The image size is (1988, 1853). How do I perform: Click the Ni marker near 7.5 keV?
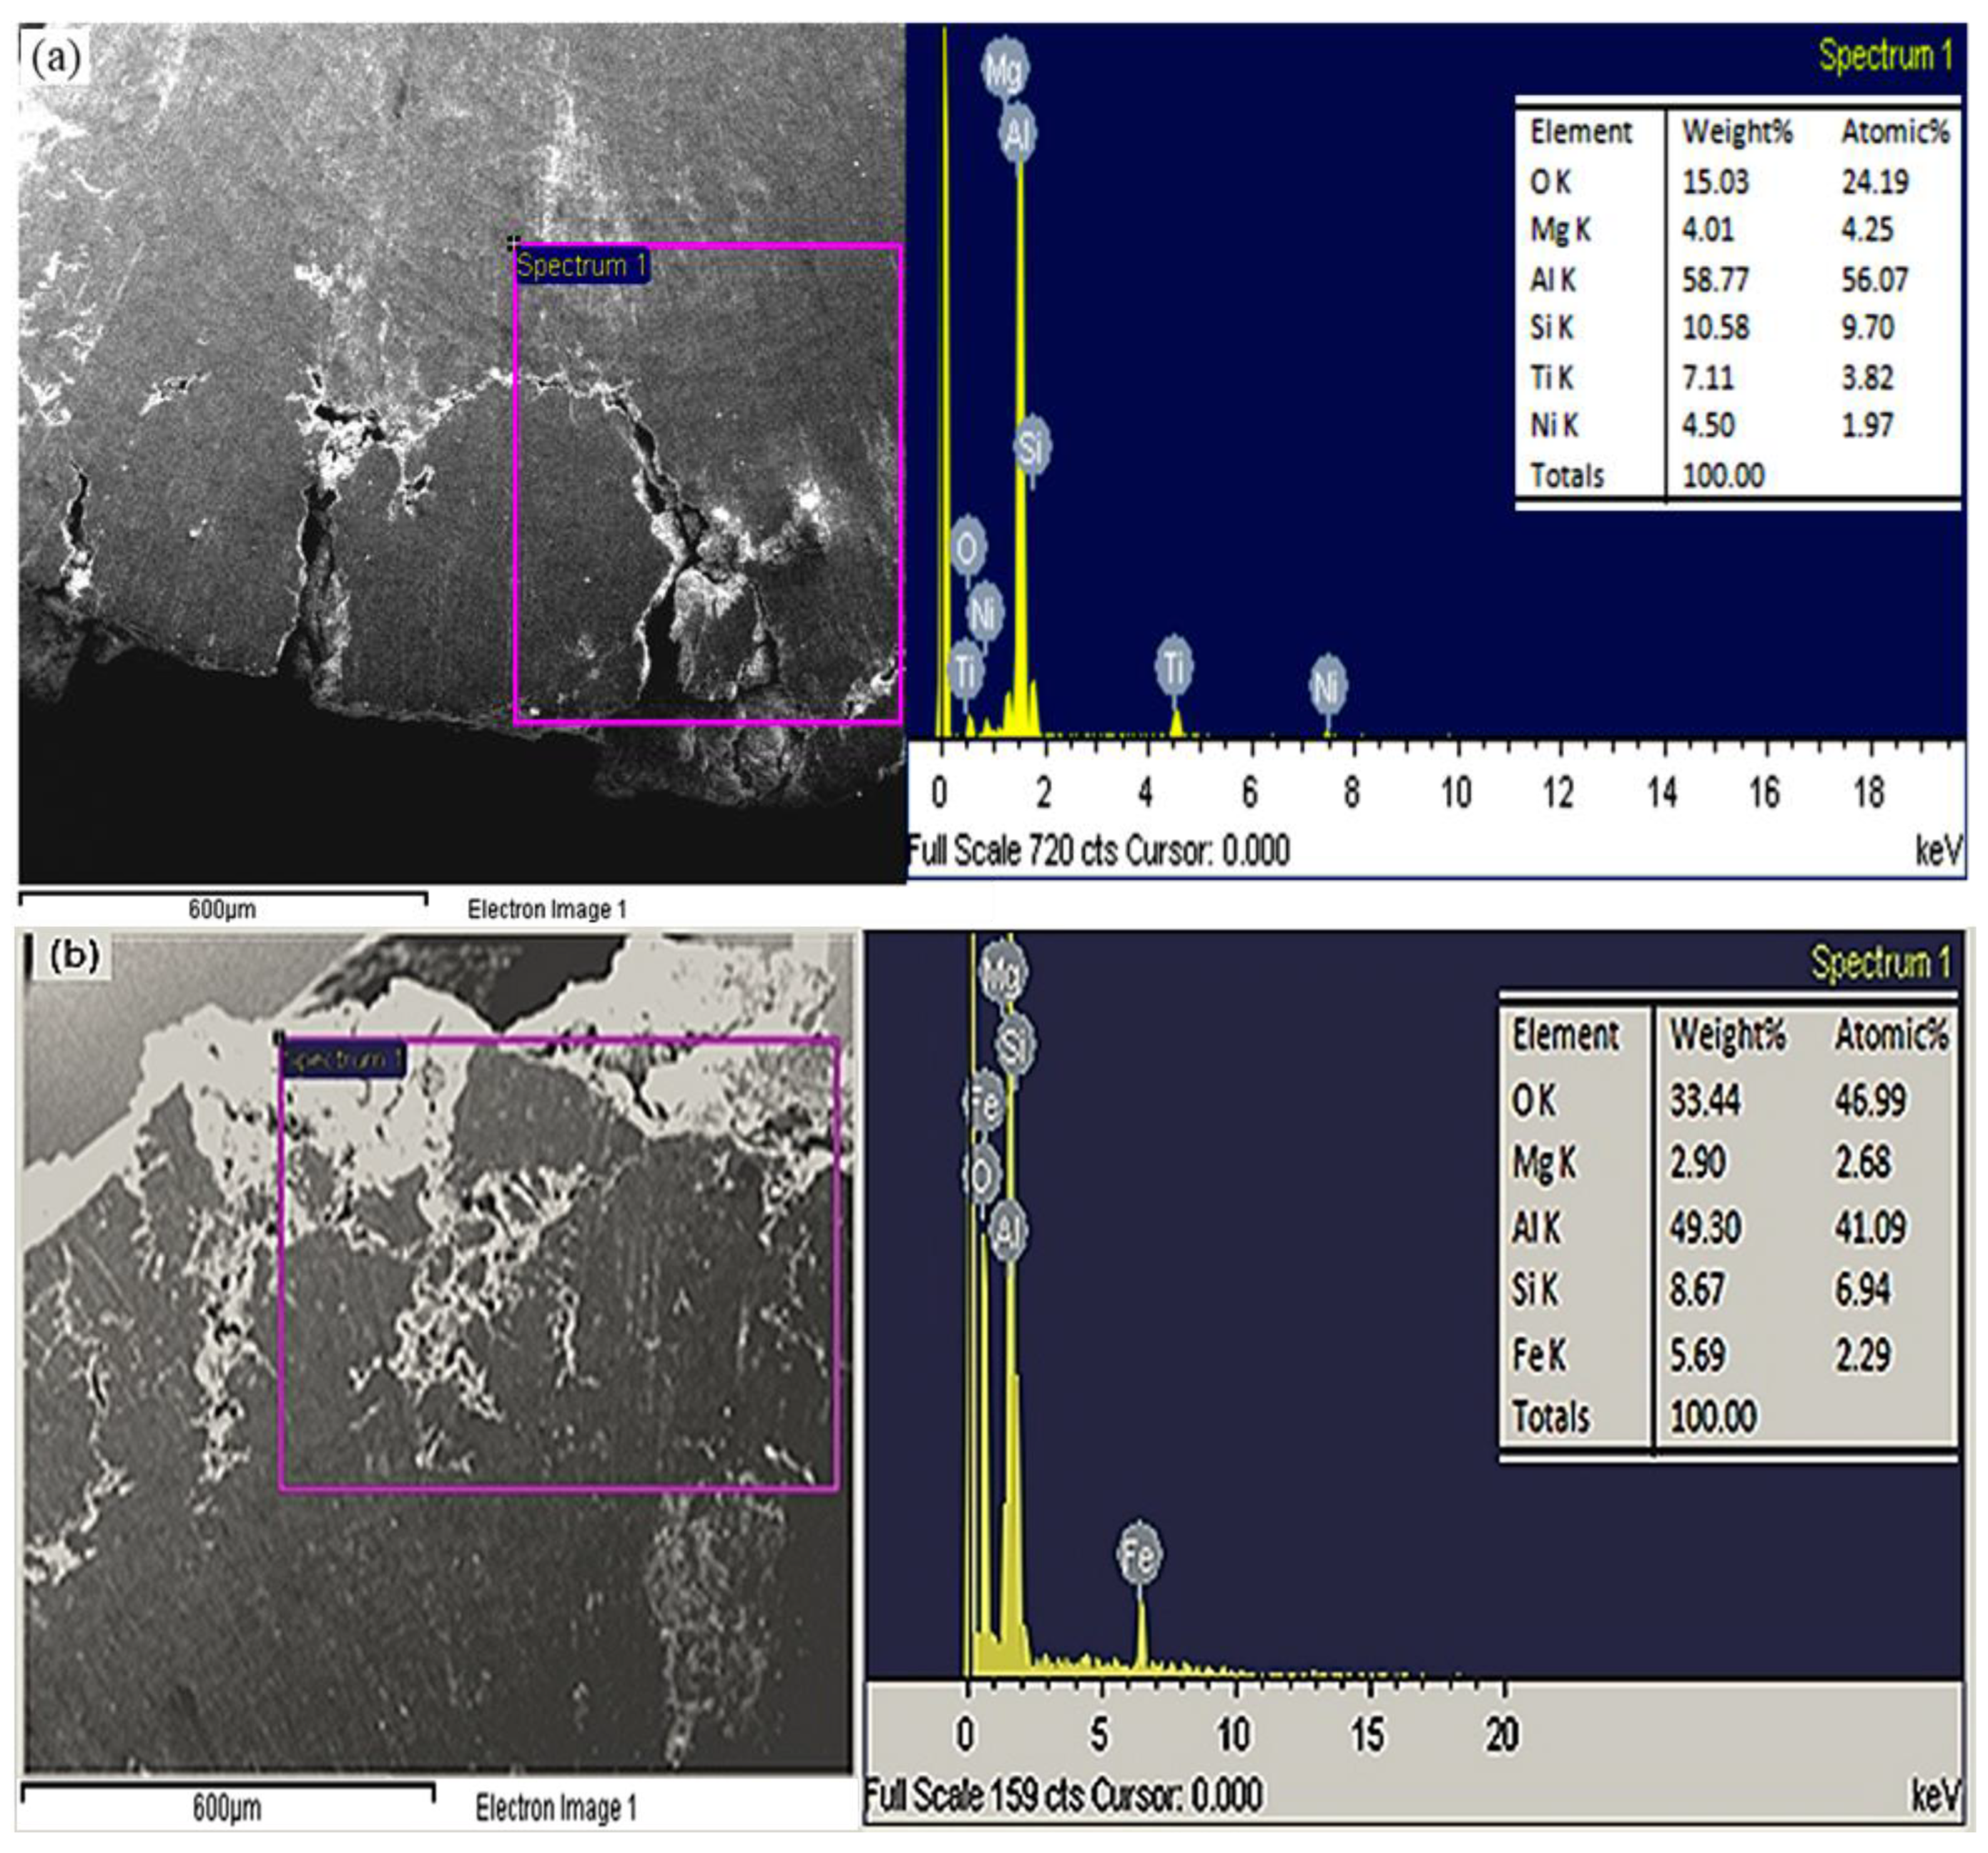click(1327, 685)
